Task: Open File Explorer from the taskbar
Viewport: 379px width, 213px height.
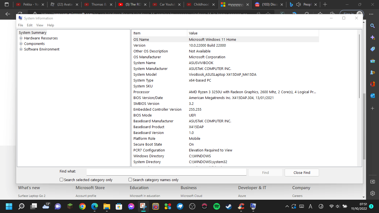Action: (107, 206)
